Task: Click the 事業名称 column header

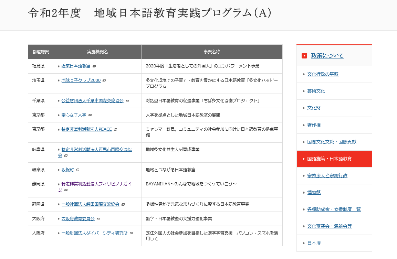Action: click(x=212, y=52)
